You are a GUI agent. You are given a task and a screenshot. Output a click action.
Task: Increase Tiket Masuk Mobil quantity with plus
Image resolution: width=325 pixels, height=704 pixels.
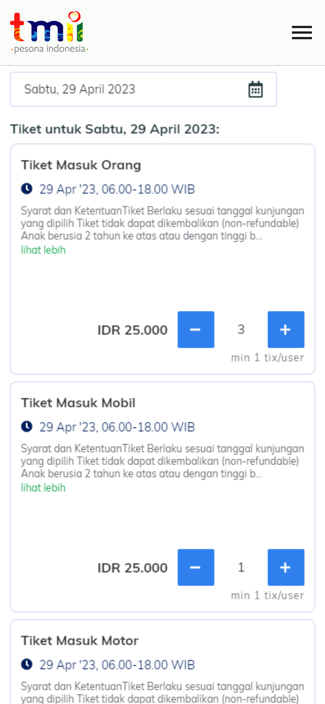[286, 567]
